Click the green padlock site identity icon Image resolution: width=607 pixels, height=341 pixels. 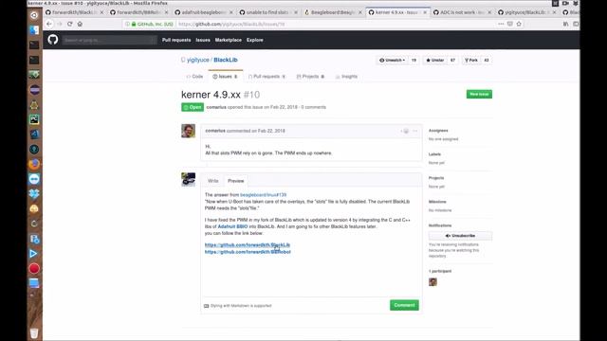click(134, 24)
